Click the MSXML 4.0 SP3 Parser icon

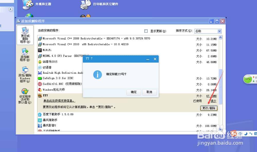(x=40, y=56)
